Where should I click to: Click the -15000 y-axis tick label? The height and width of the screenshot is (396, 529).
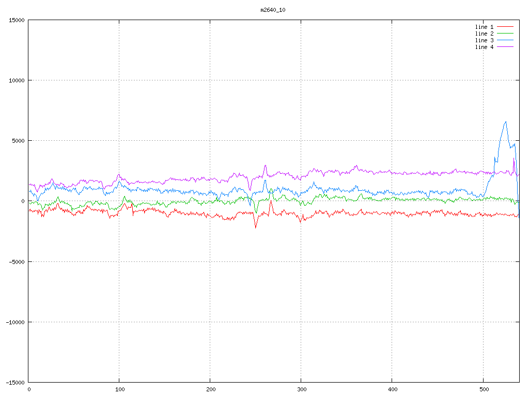[15, 382]
